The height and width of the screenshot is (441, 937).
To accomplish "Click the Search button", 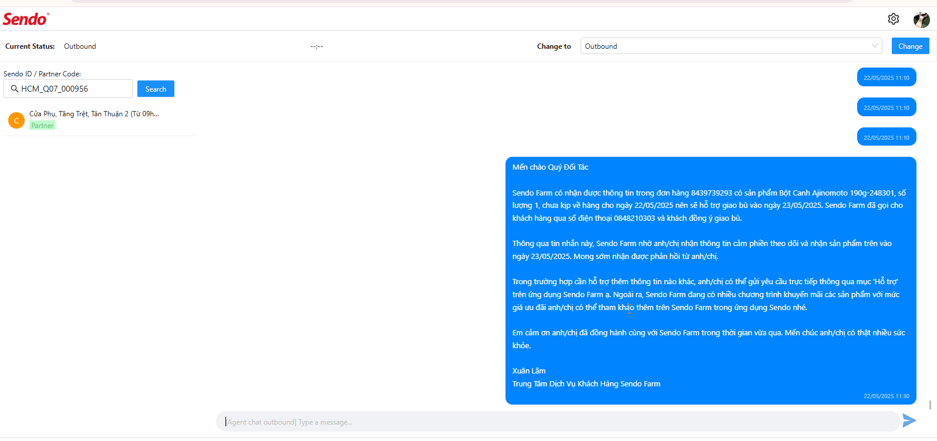I will point(156,89).
